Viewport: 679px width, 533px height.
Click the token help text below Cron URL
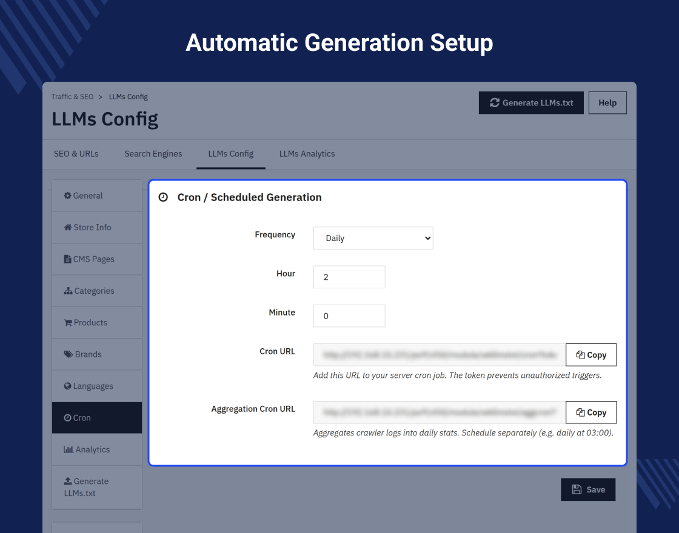click(457, 375)
